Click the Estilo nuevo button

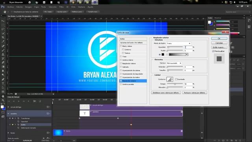pyautogui.click(x=219, y=47)
